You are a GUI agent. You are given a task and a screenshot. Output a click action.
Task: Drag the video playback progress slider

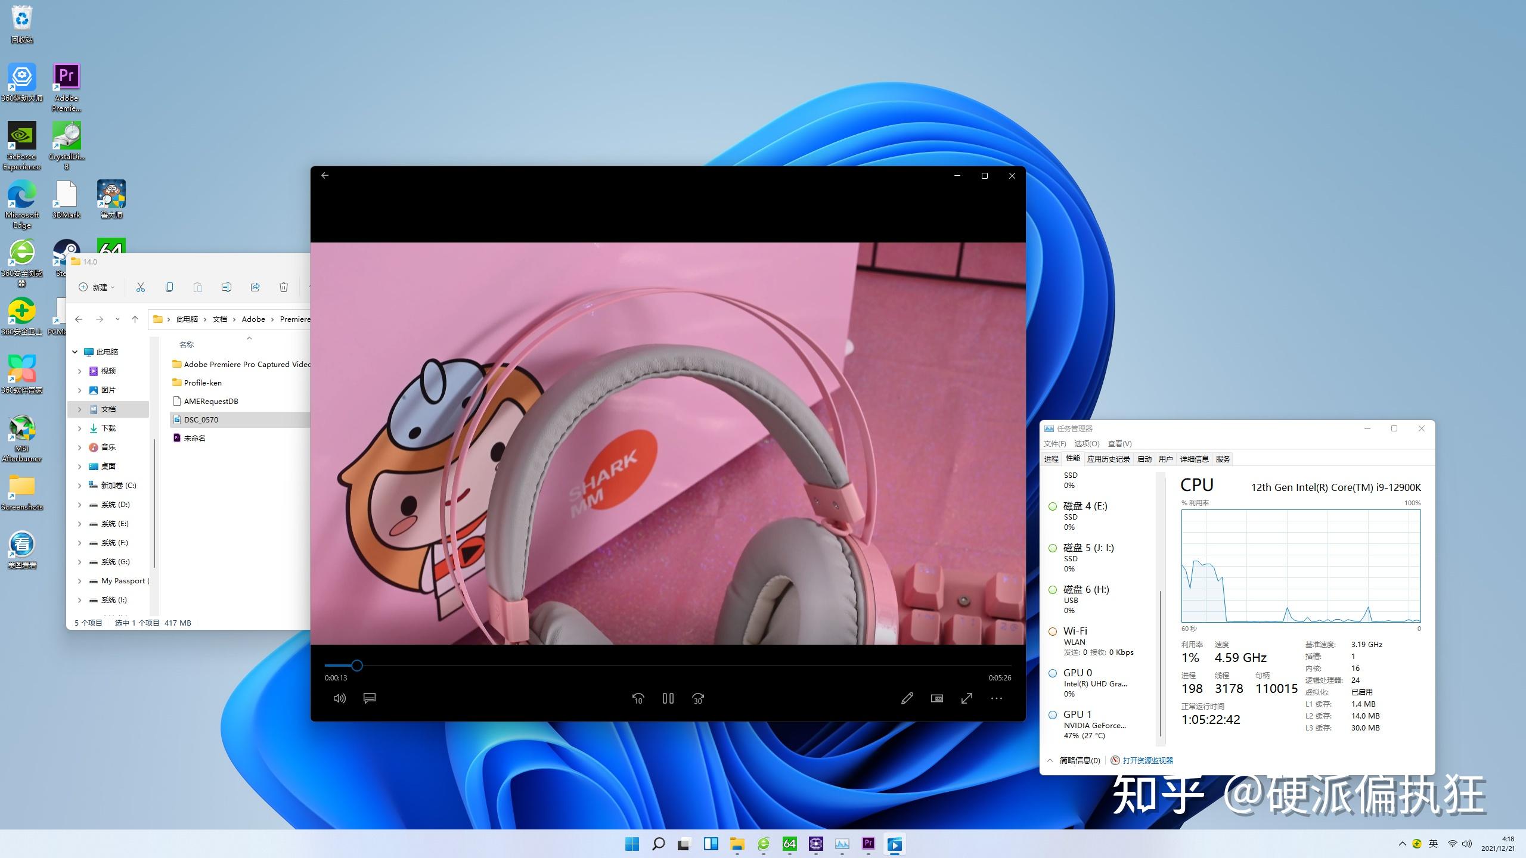(x=356, y=665)
